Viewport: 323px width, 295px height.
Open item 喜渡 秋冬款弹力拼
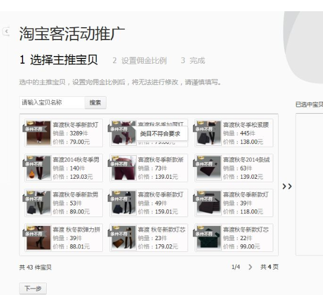coord(64,238)
